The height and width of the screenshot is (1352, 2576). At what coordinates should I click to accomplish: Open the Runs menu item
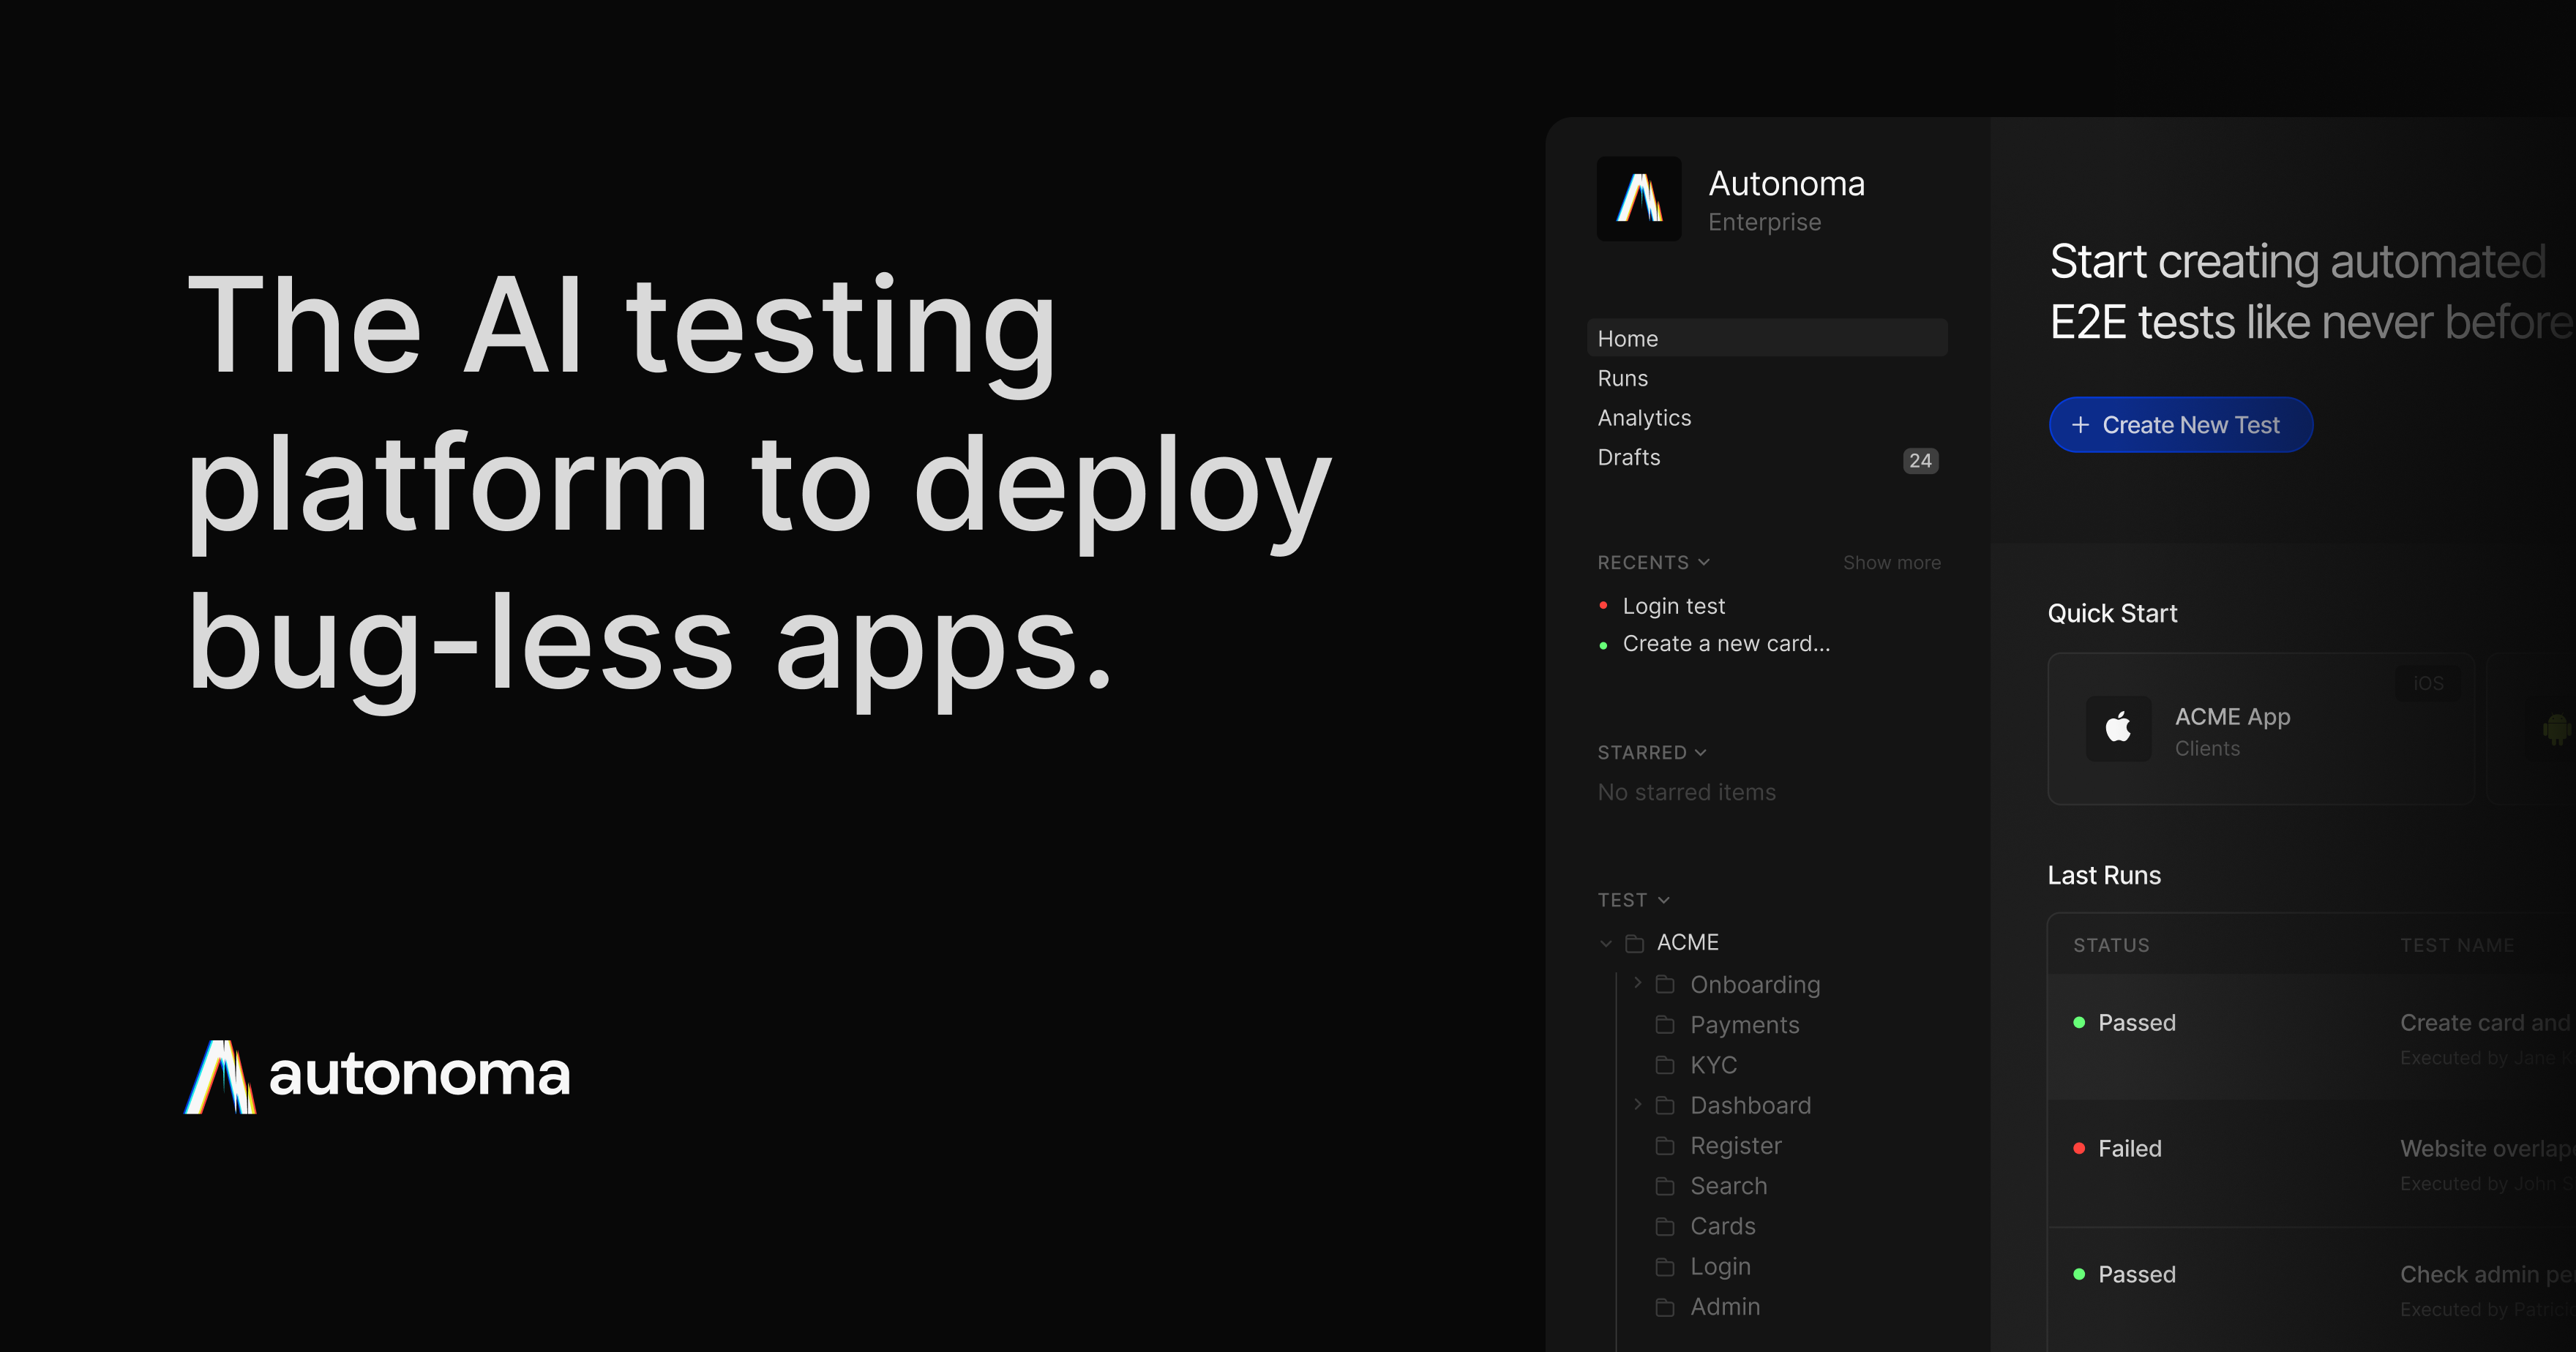[x=1623, y=378]
